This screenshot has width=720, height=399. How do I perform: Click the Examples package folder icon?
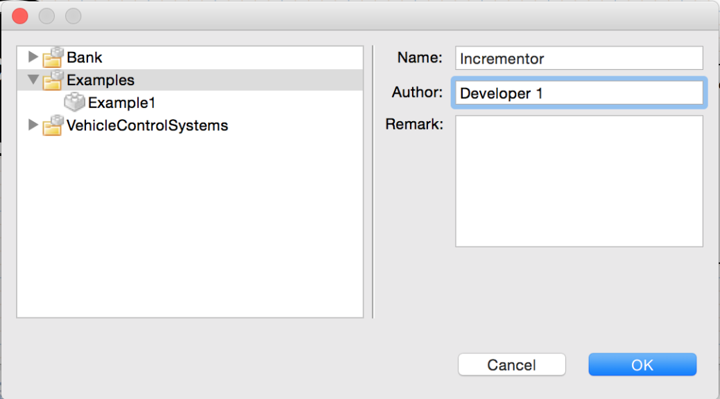click(x=53, y=80)
